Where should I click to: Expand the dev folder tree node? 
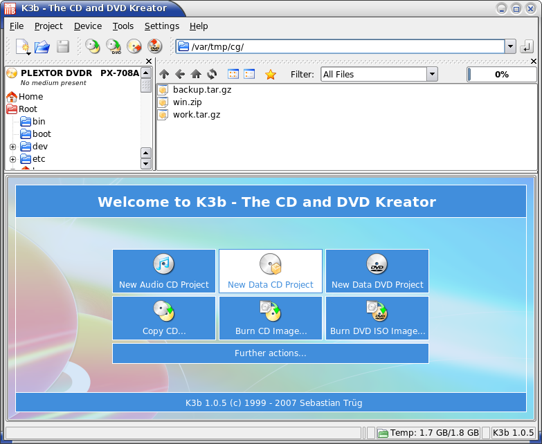point(12,147)
